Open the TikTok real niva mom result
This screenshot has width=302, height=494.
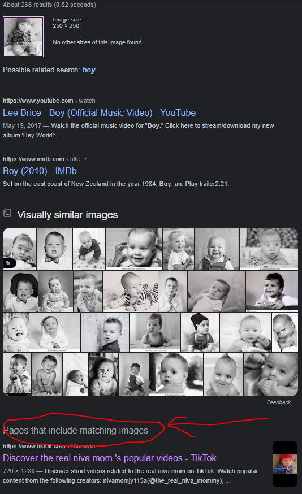110,458
